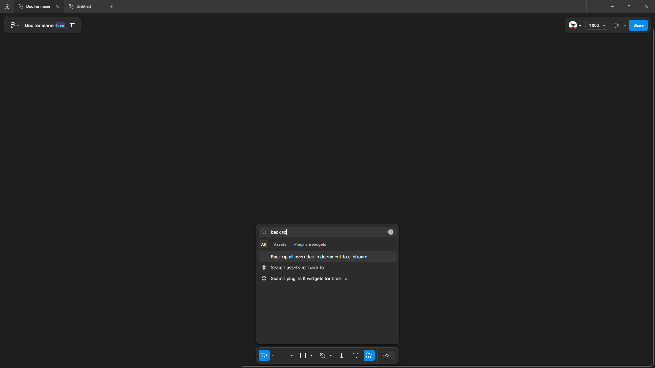This screenshot has width=655, height=368.
Task: Open a new tab with plus icon
Action: 112,6
